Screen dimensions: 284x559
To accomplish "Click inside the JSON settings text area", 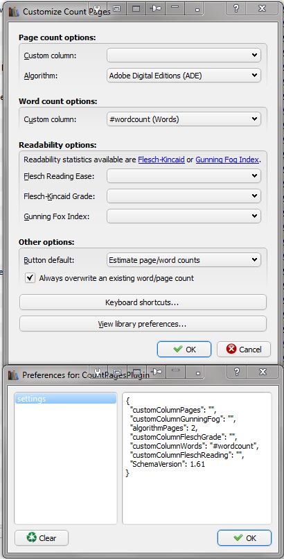I will click(197, 458).
